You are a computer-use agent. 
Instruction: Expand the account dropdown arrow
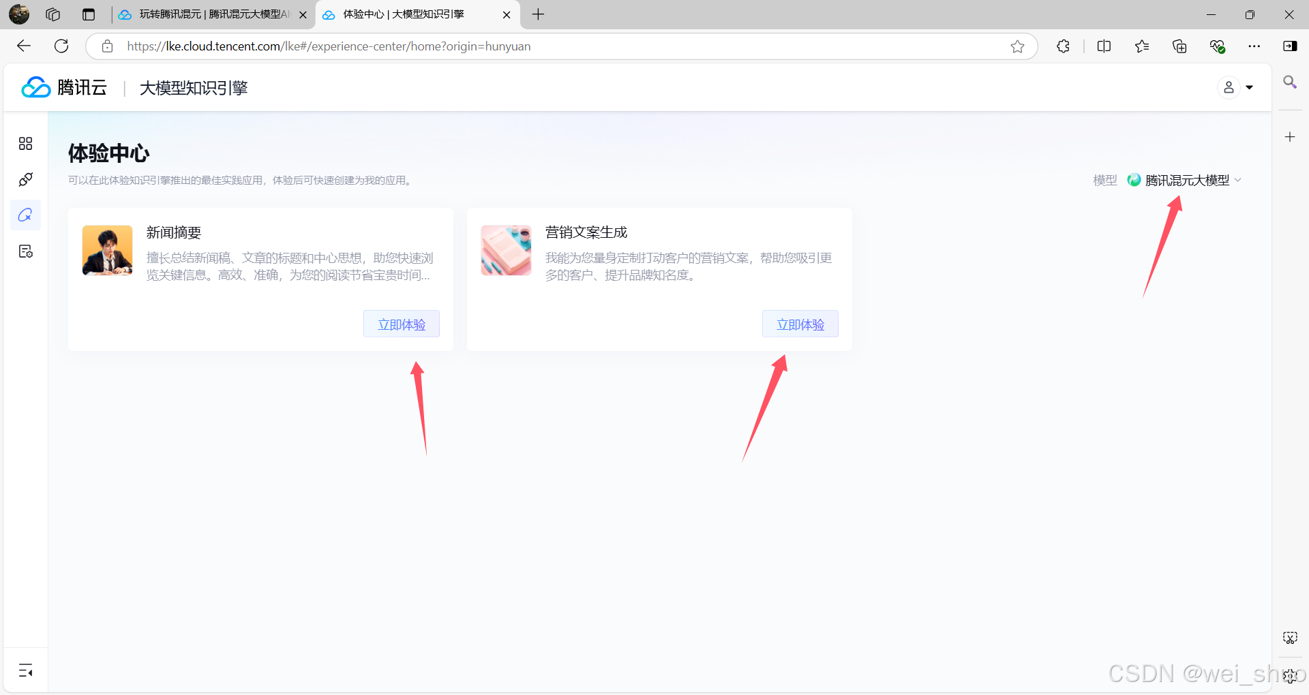coord(1249,87)
